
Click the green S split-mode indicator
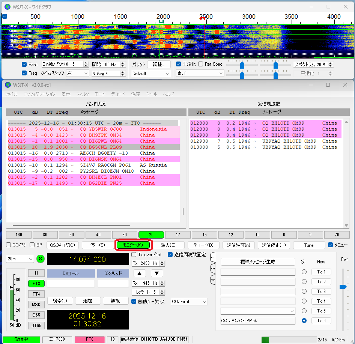tap(40, 259)
